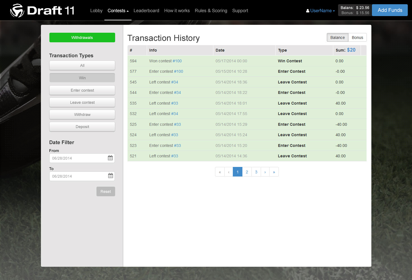
Task: Click date 05/14/2014 14:36
Action: (231, 156)
